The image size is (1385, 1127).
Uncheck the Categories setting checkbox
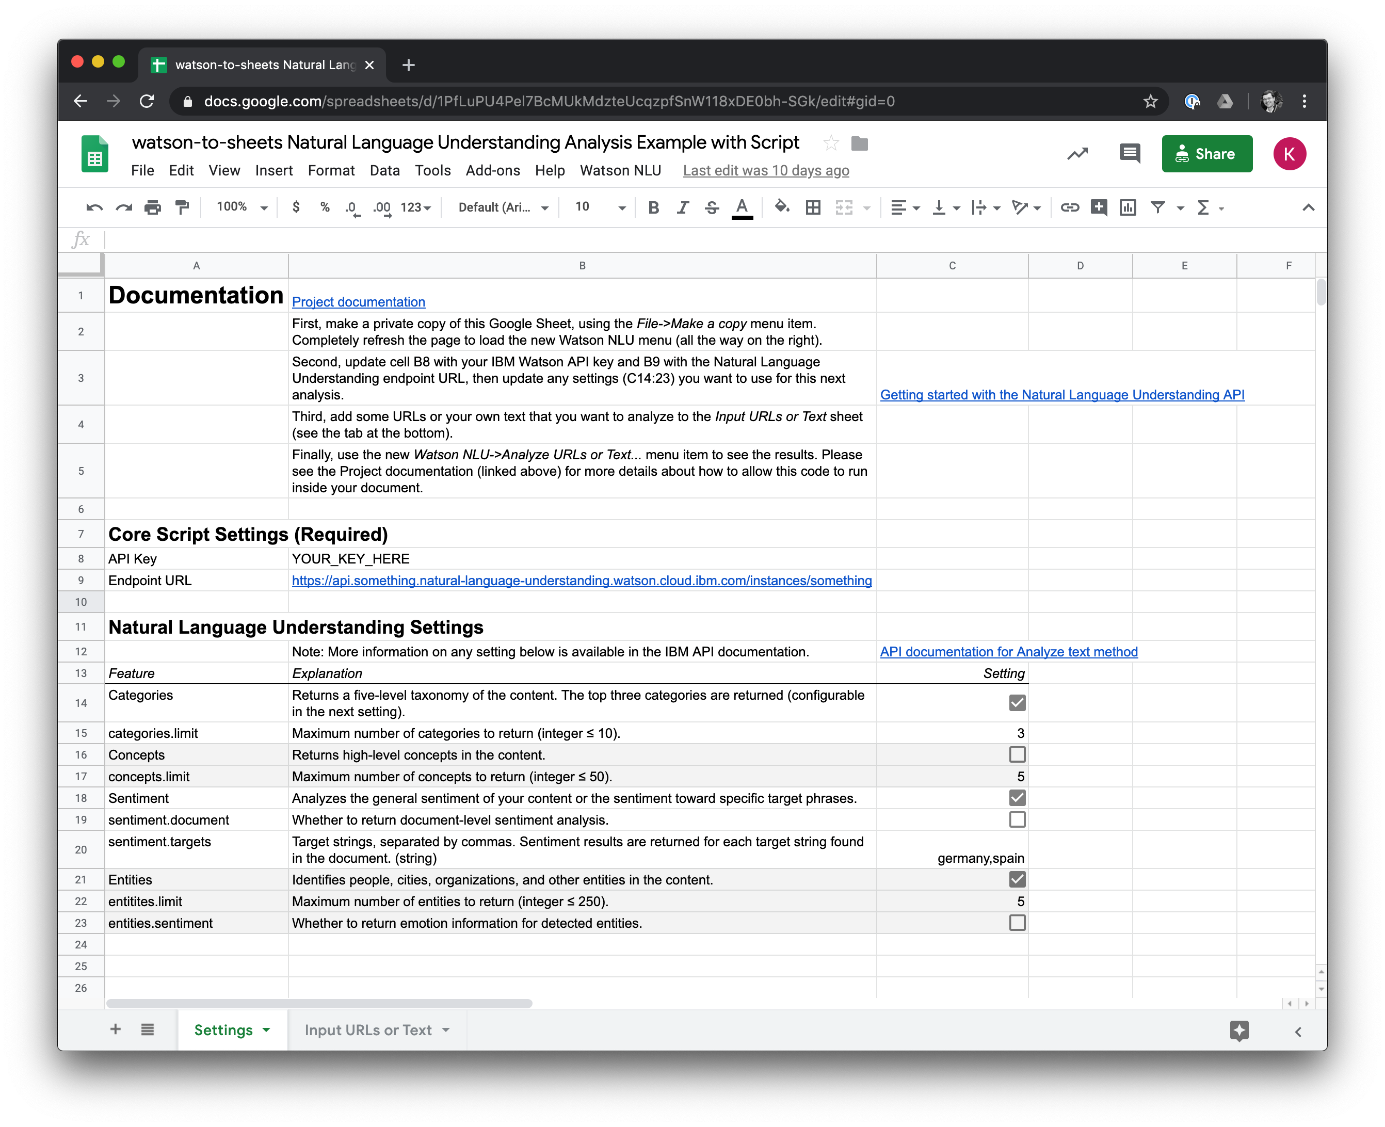(x=1017, y=702)
